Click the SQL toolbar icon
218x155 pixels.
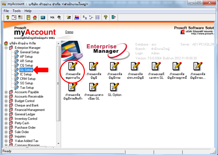click(52, 17)
